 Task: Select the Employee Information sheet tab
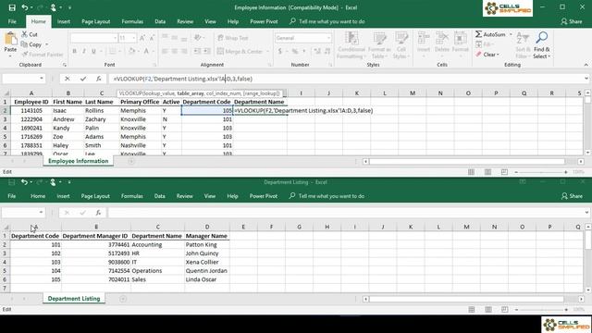point(78,161)
